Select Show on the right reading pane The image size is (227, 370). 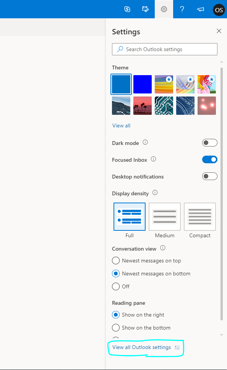(116, 315)
